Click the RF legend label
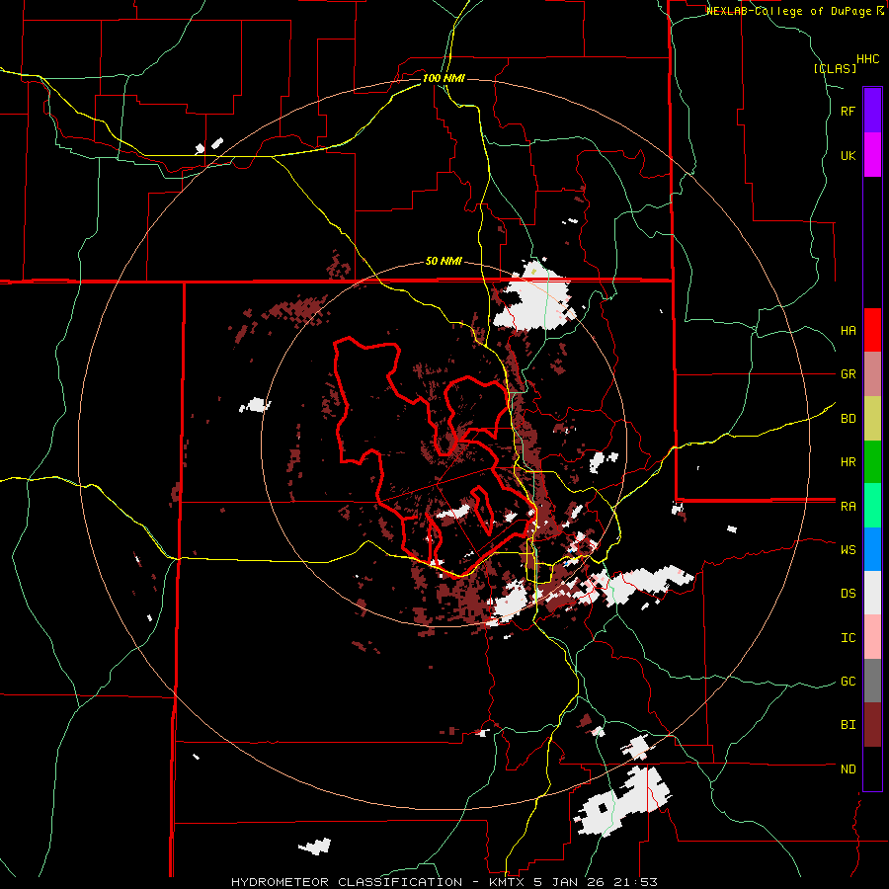 [x=849, y=111]
